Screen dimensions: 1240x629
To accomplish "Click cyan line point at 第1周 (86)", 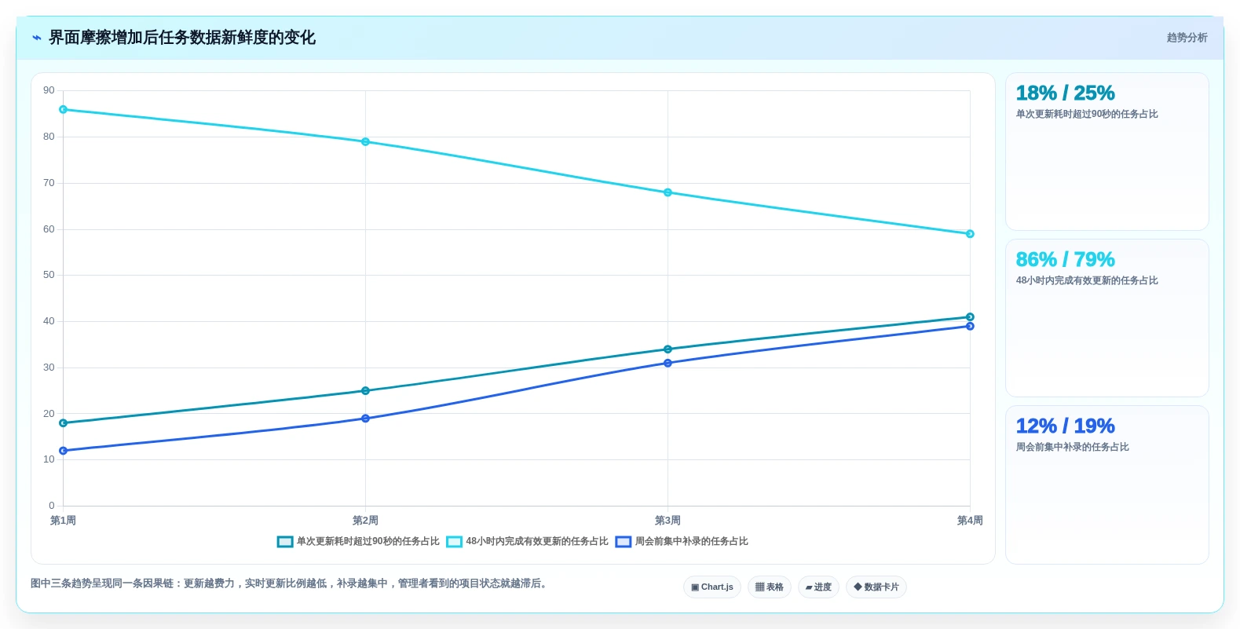I will pyautogui.click(x=63, y=109).
